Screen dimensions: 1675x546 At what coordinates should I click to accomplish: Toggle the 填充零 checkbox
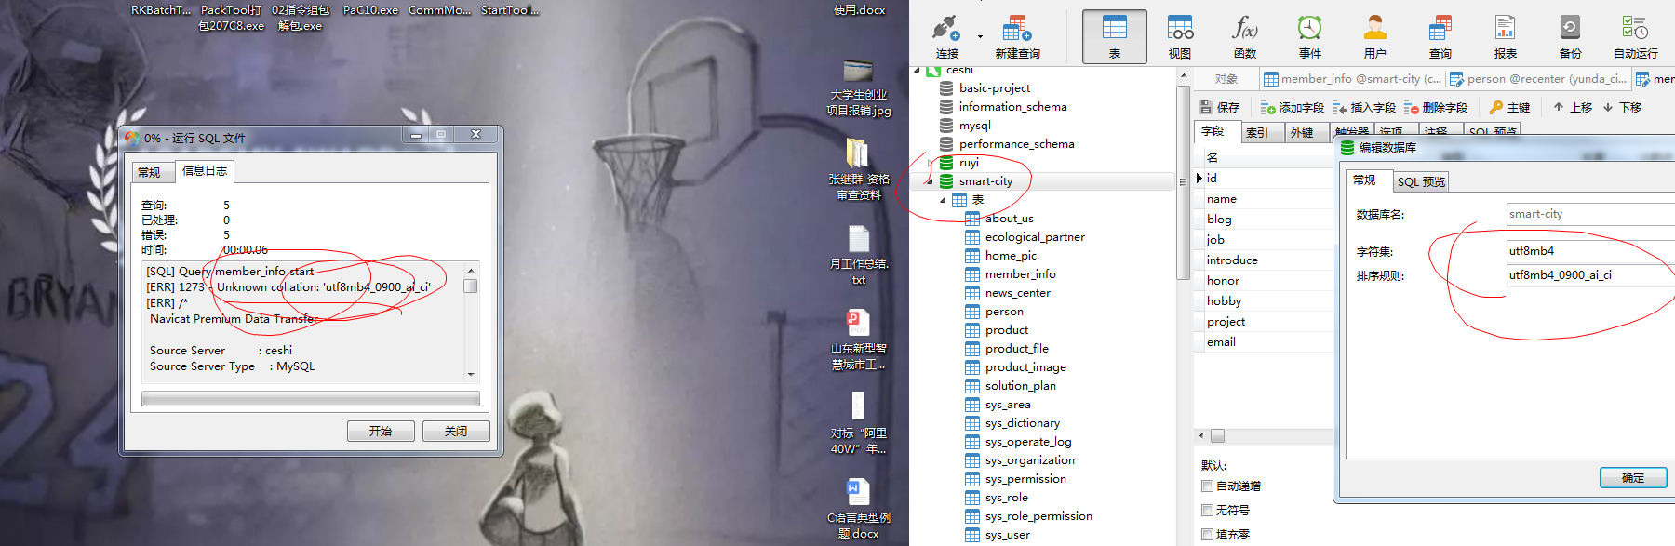1207,535
